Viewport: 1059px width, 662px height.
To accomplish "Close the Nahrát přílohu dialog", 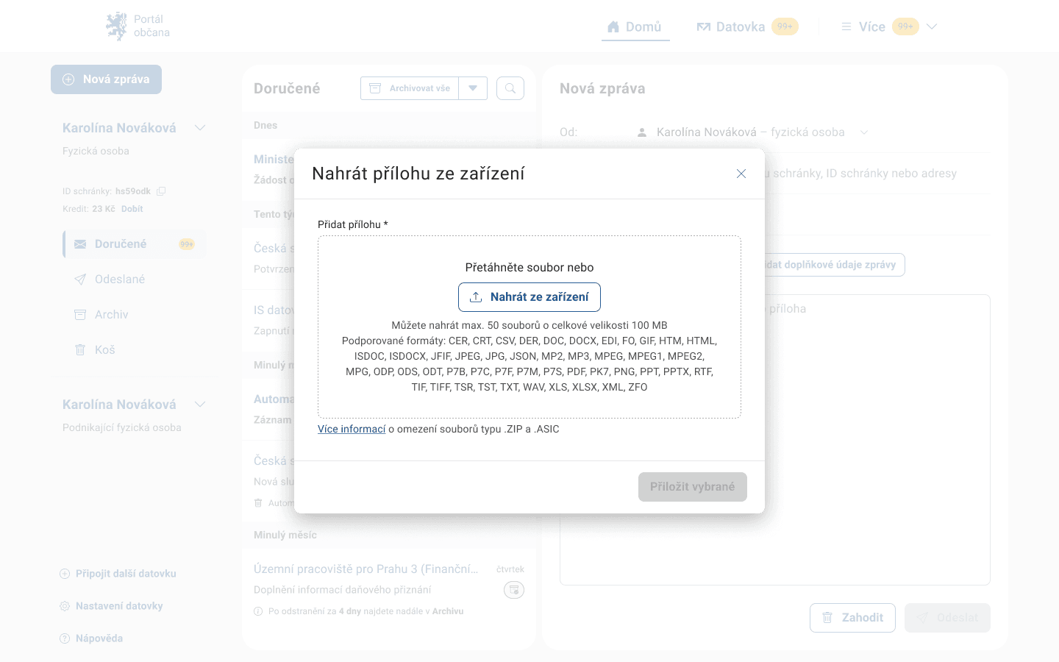I will (x=741, y=174).
